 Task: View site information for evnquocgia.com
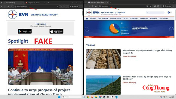tap(15, 7)
